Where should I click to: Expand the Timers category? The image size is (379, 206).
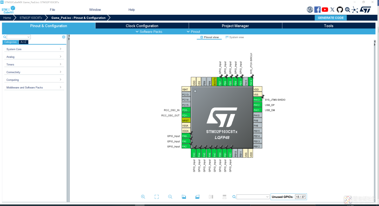[x=34, y=65]
